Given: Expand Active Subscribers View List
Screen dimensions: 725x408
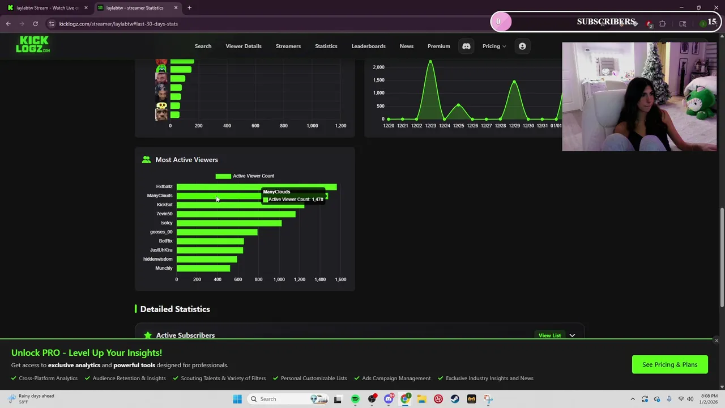Looking at the screenshot, I should tap(572, 335).
